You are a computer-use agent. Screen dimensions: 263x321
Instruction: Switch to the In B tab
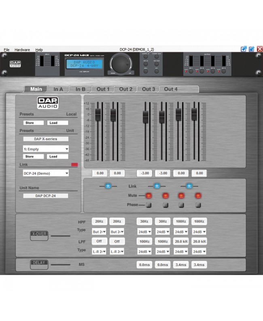click(81, 89)
